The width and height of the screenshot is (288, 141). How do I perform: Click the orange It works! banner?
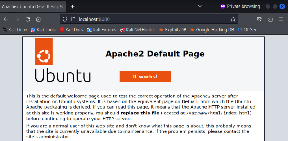tap(145, 77)
